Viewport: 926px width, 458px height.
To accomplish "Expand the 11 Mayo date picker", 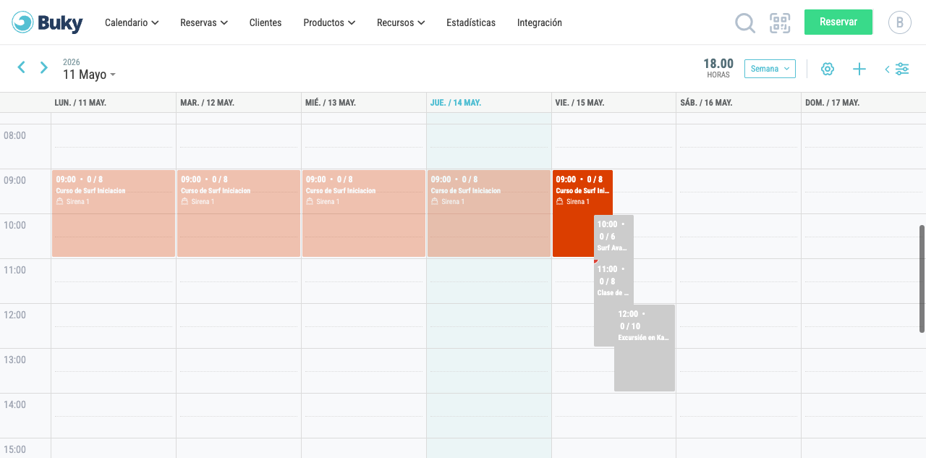I will point(89,75).
